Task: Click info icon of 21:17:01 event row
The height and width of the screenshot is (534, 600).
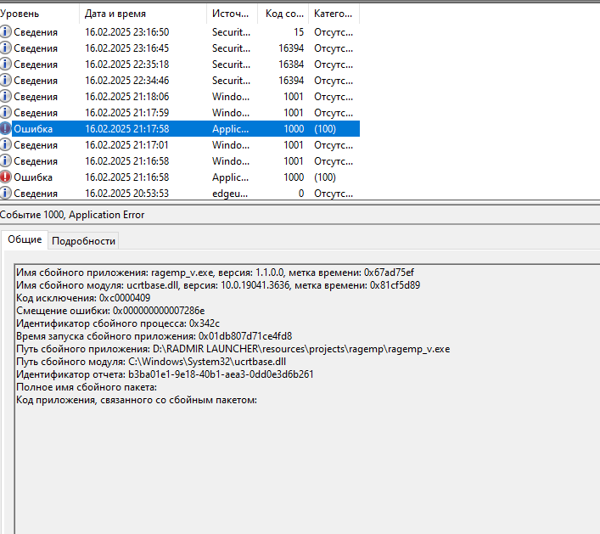Action: 5,144
